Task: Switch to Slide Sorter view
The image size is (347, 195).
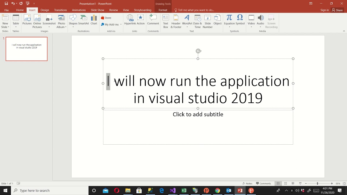Action: (x=285, y=183)
